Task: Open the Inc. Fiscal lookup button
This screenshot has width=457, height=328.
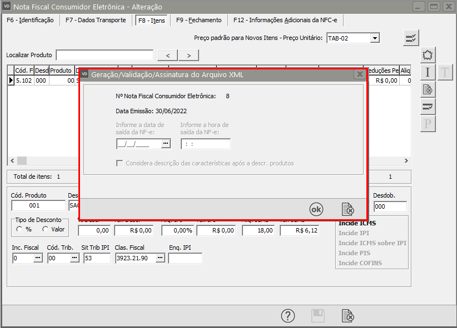Action: tap(38, 258)
